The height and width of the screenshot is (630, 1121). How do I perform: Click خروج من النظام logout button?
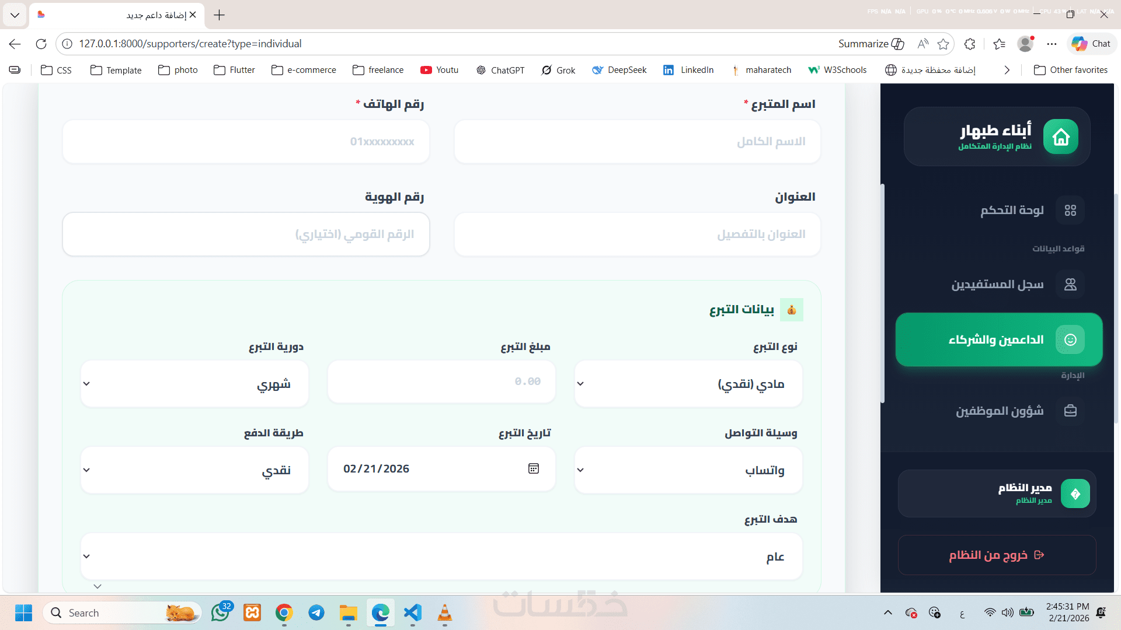997,555
